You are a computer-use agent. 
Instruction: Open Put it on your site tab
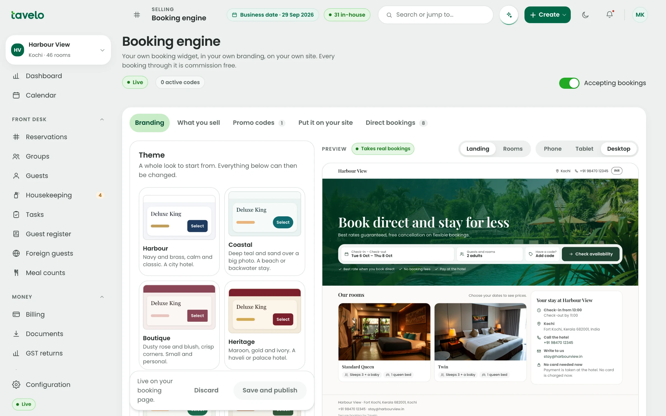pos(325,123)
